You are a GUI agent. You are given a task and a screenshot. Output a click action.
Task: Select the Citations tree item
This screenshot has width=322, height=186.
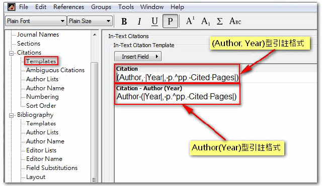pyautogui.click(x=29, y=52)
